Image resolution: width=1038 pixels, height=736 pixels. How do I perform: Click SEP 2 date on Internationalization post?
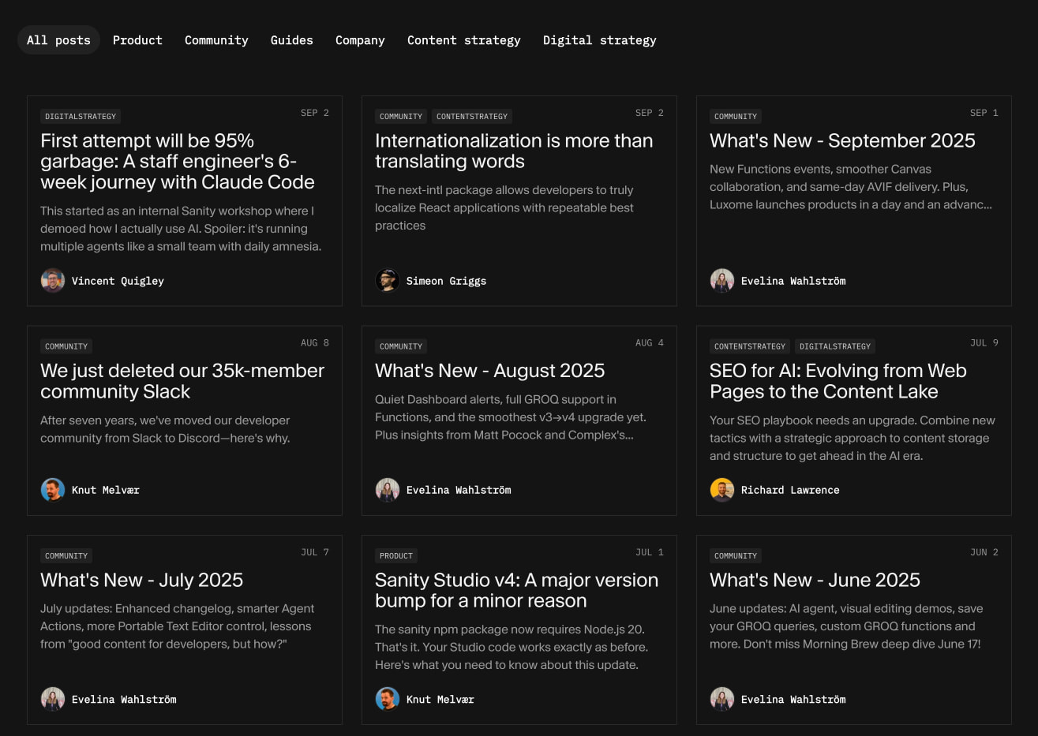coord(650,113)
